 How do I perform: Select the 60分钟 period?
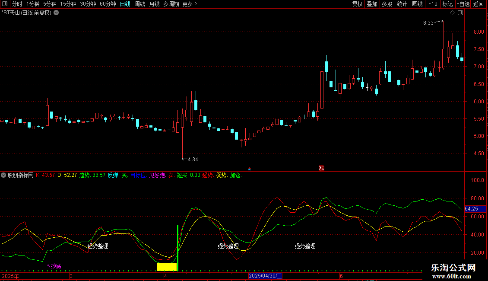click(108, 4)
